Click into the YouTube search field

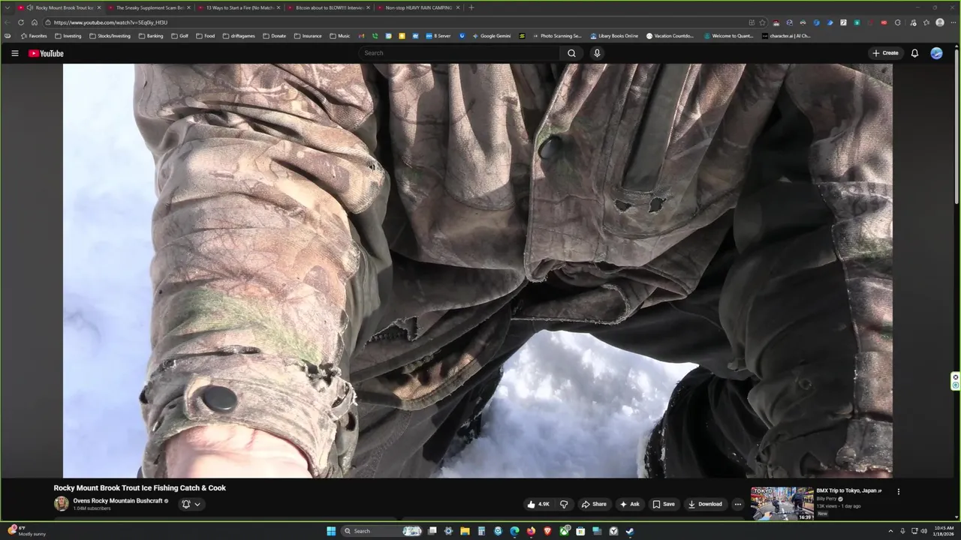pyautogui.click(x=458, y=53)
